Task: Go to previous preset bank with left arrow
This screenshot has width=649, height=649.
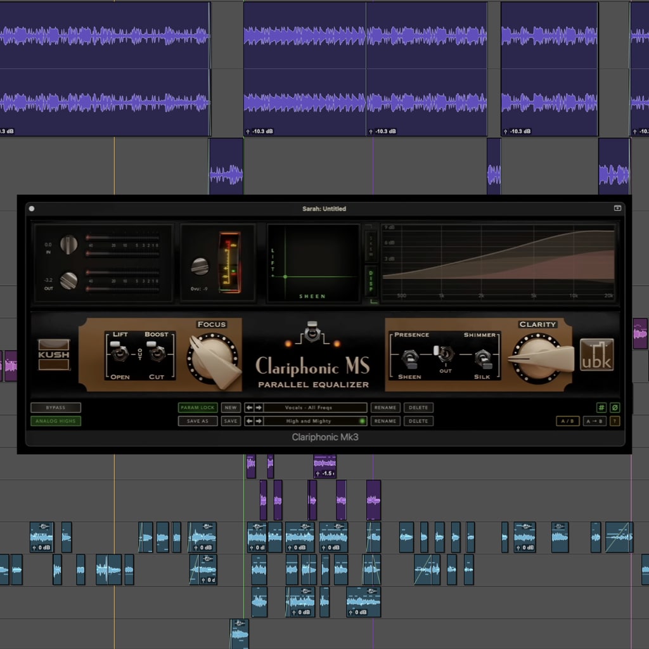Action: (250, 408)
